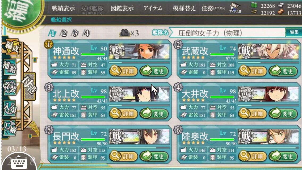Show 詳細 details for 神通改
The height and width of the screenshot is (170, 302).
(123, 71)
